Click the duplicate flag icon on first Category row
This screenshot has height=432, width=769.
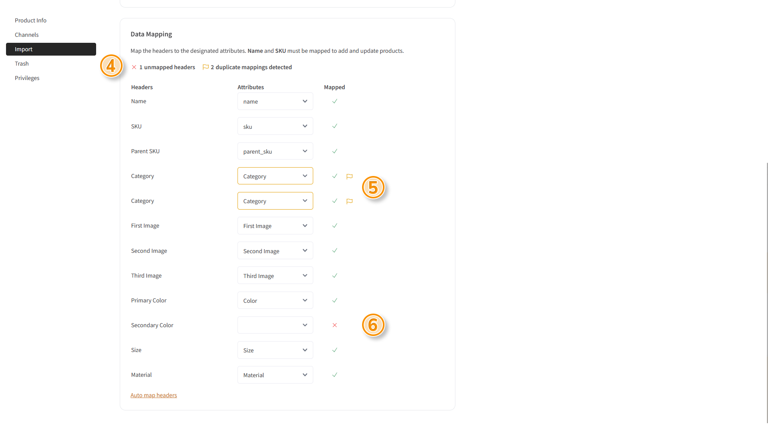point(349,176)
